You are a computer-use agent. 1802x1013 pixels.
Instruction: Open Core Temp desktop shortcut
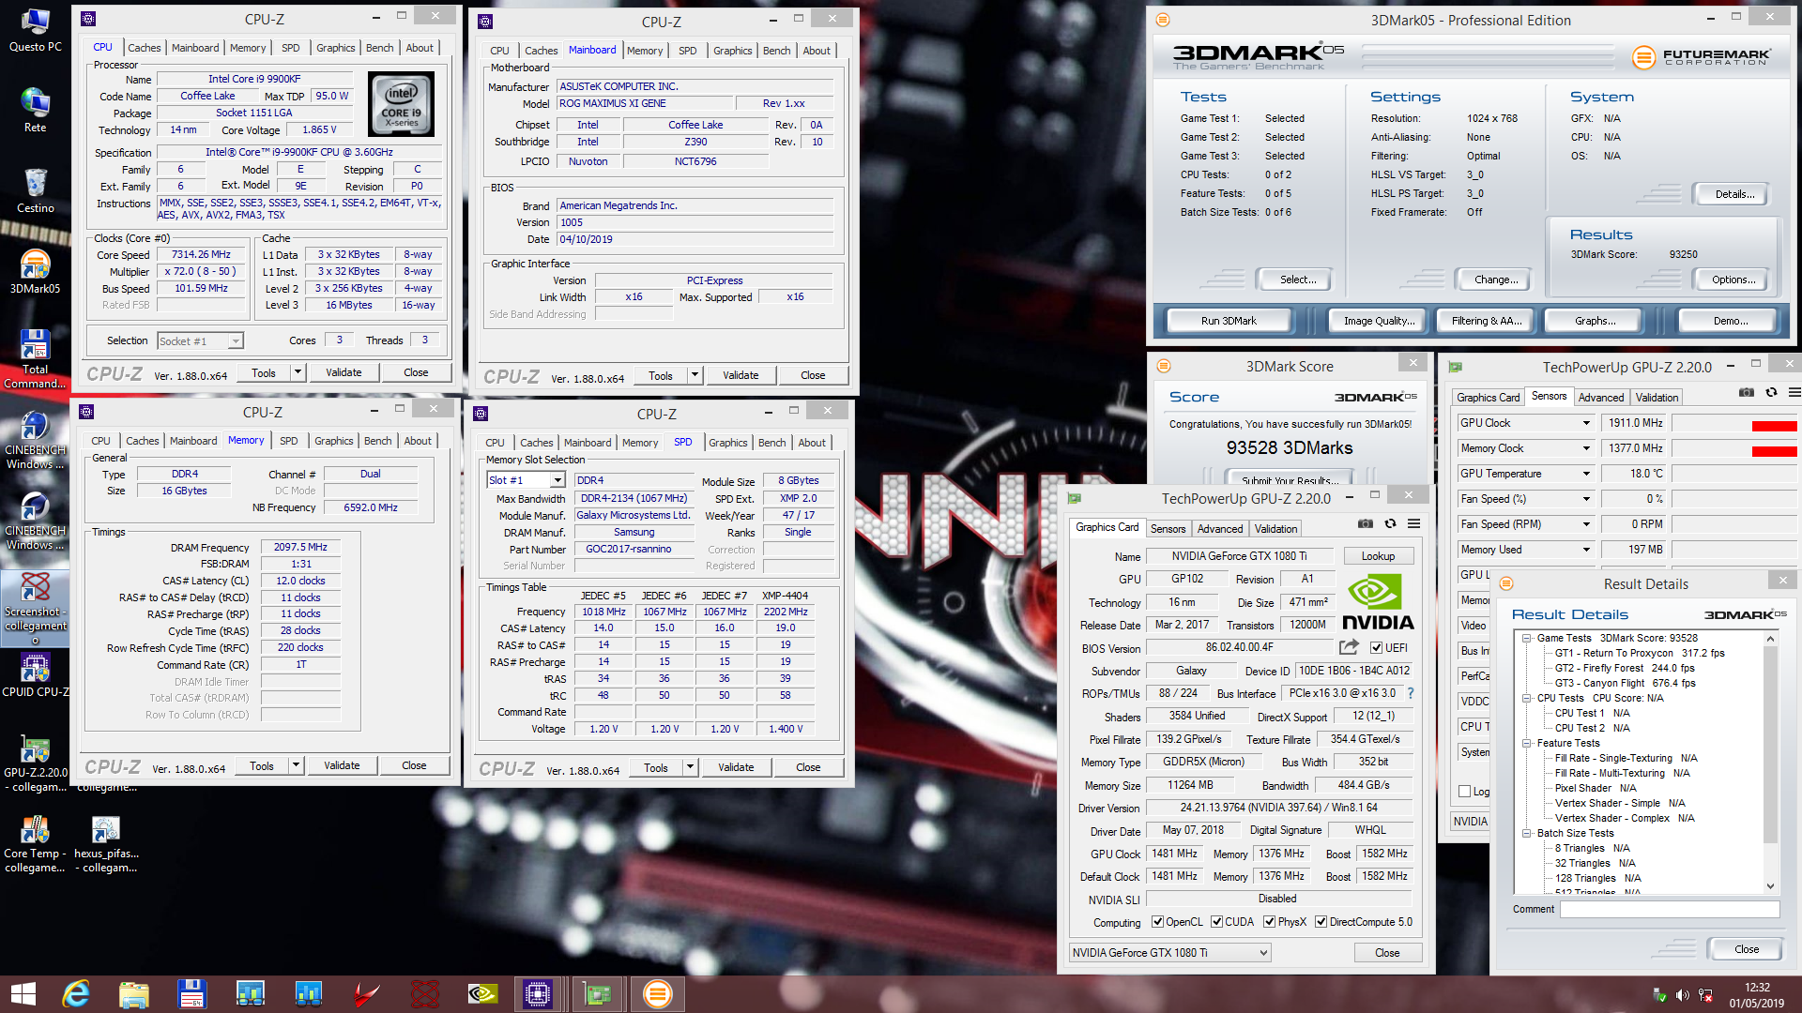(36, 844)
